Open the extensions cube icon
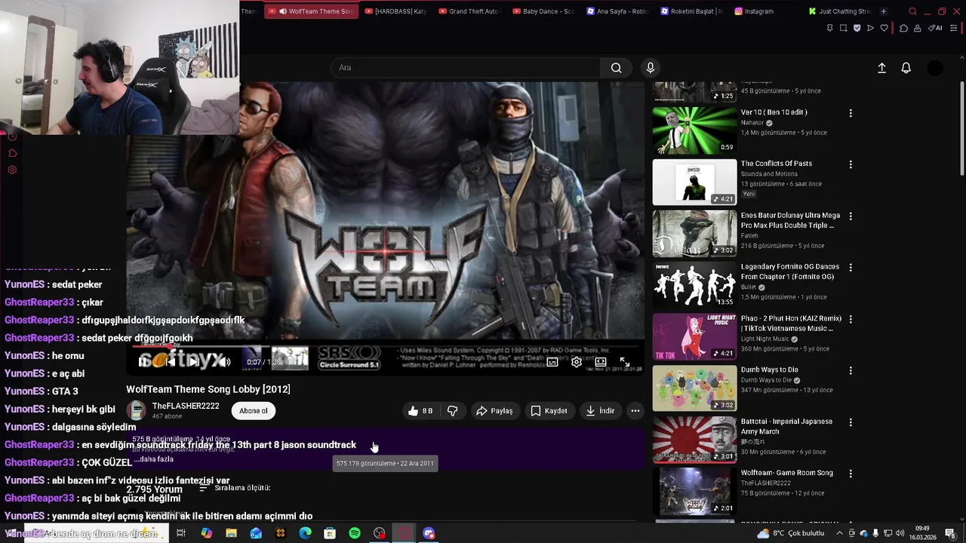 [903, 28]
